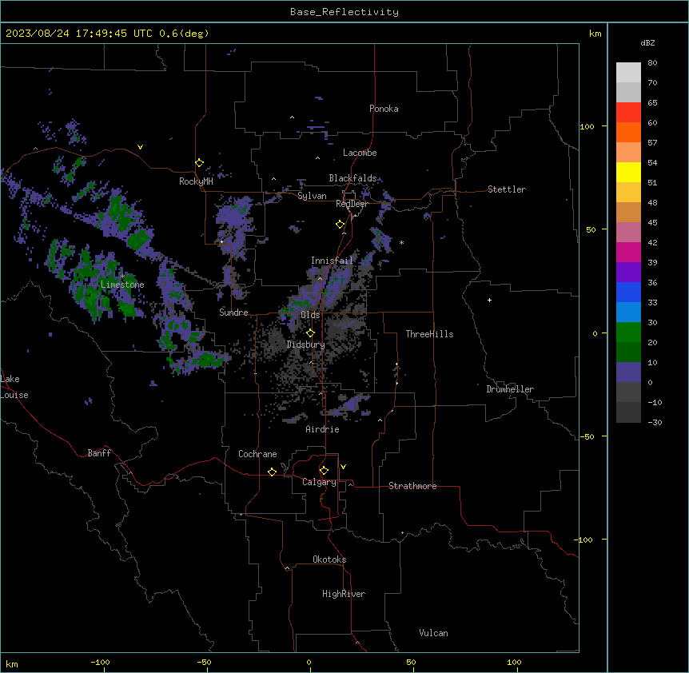Click the Didsbury city label
689x673 pixels.
306,344
